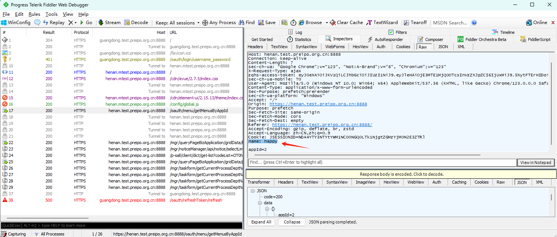Screen dimensions: 557x237
Task: Click the Save toolbar button
Action: point(267,23)
